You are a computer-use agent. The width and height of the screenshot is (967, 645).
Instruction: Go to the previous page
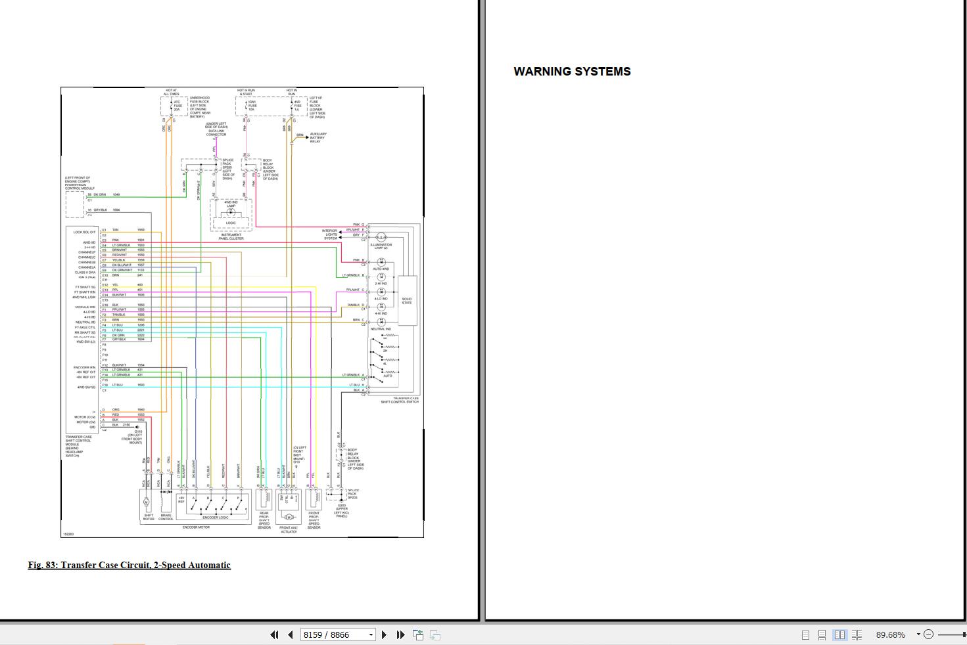(x=290, y=634)
